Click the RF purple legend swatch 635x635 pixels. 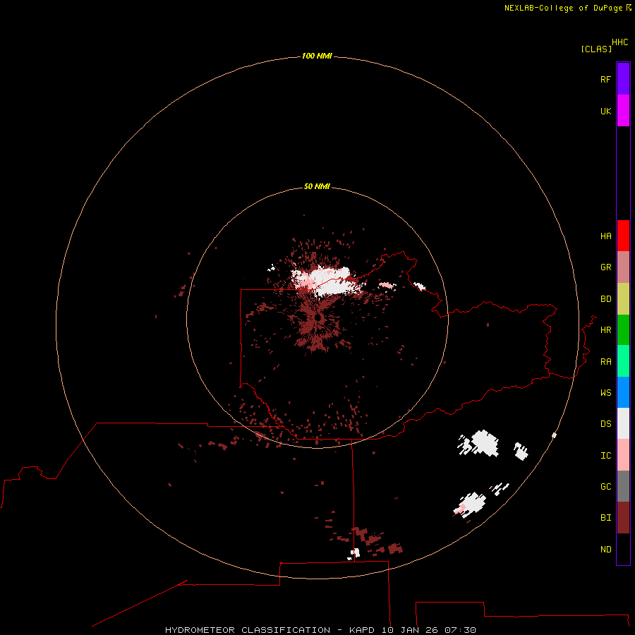point(623,79)
